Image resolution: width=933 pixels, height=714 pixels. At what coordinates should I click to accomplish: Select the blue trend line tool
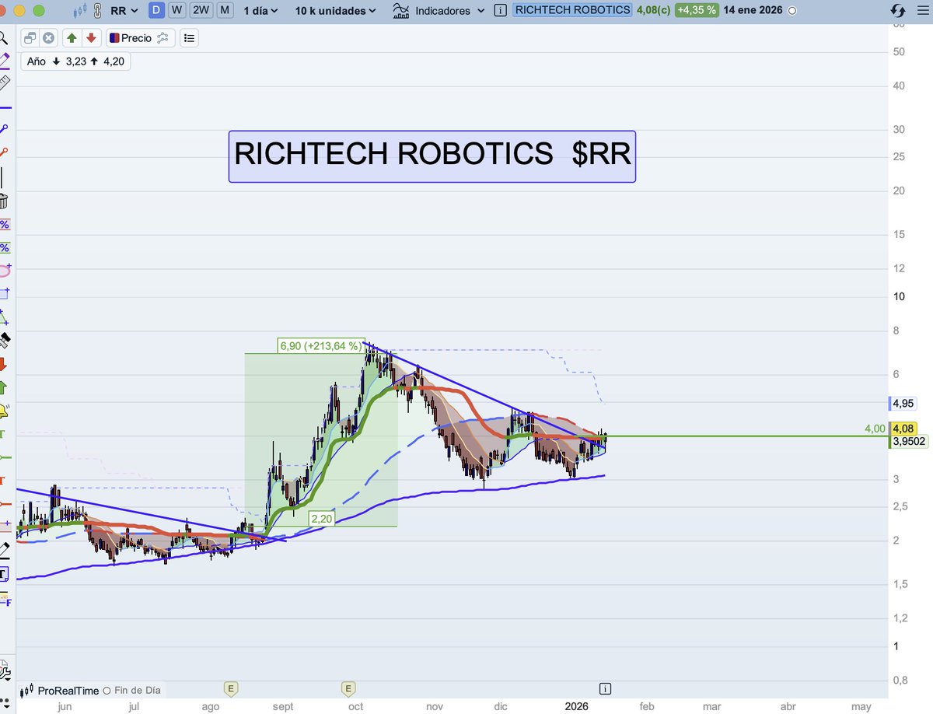pos(4,128)
